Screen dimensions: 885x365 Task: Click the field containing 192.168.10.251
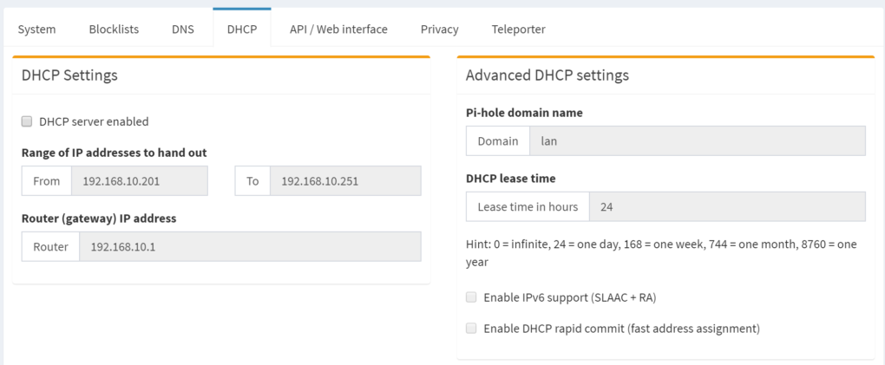[x=345, y=181]
